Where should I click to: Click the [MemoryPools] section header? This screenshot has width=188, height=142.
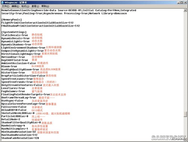(12, 19)
